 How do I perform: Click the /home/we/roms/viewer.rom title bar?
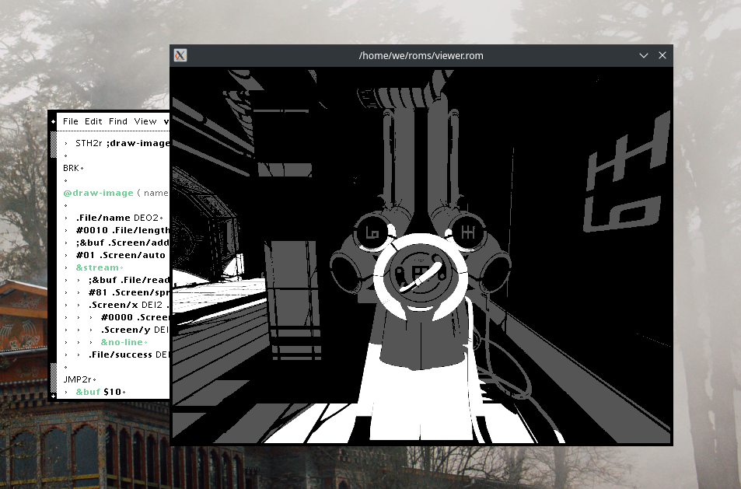[420, 55]
